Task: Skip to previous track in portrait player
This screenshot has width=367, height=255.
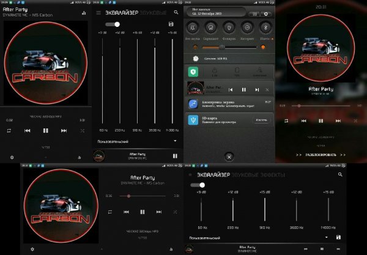Action: [27, 130]
